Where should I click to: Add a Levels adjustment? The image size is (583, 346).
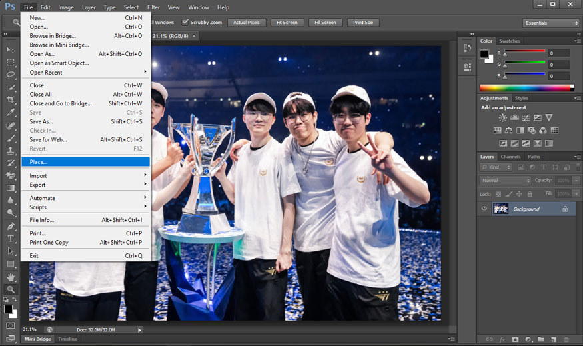click(514, 117)
